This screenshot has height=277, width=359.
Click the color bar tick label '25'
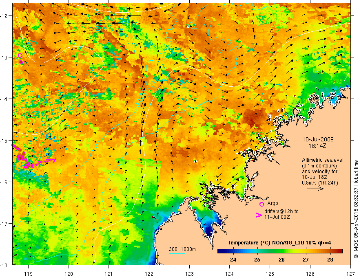click(x=257, y=260)
